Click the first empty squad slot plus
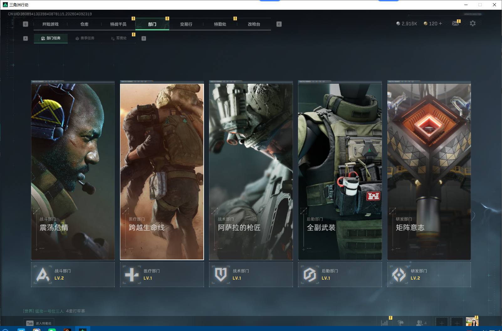The width and height of the screenshot is (502, 331). [442, 323]
